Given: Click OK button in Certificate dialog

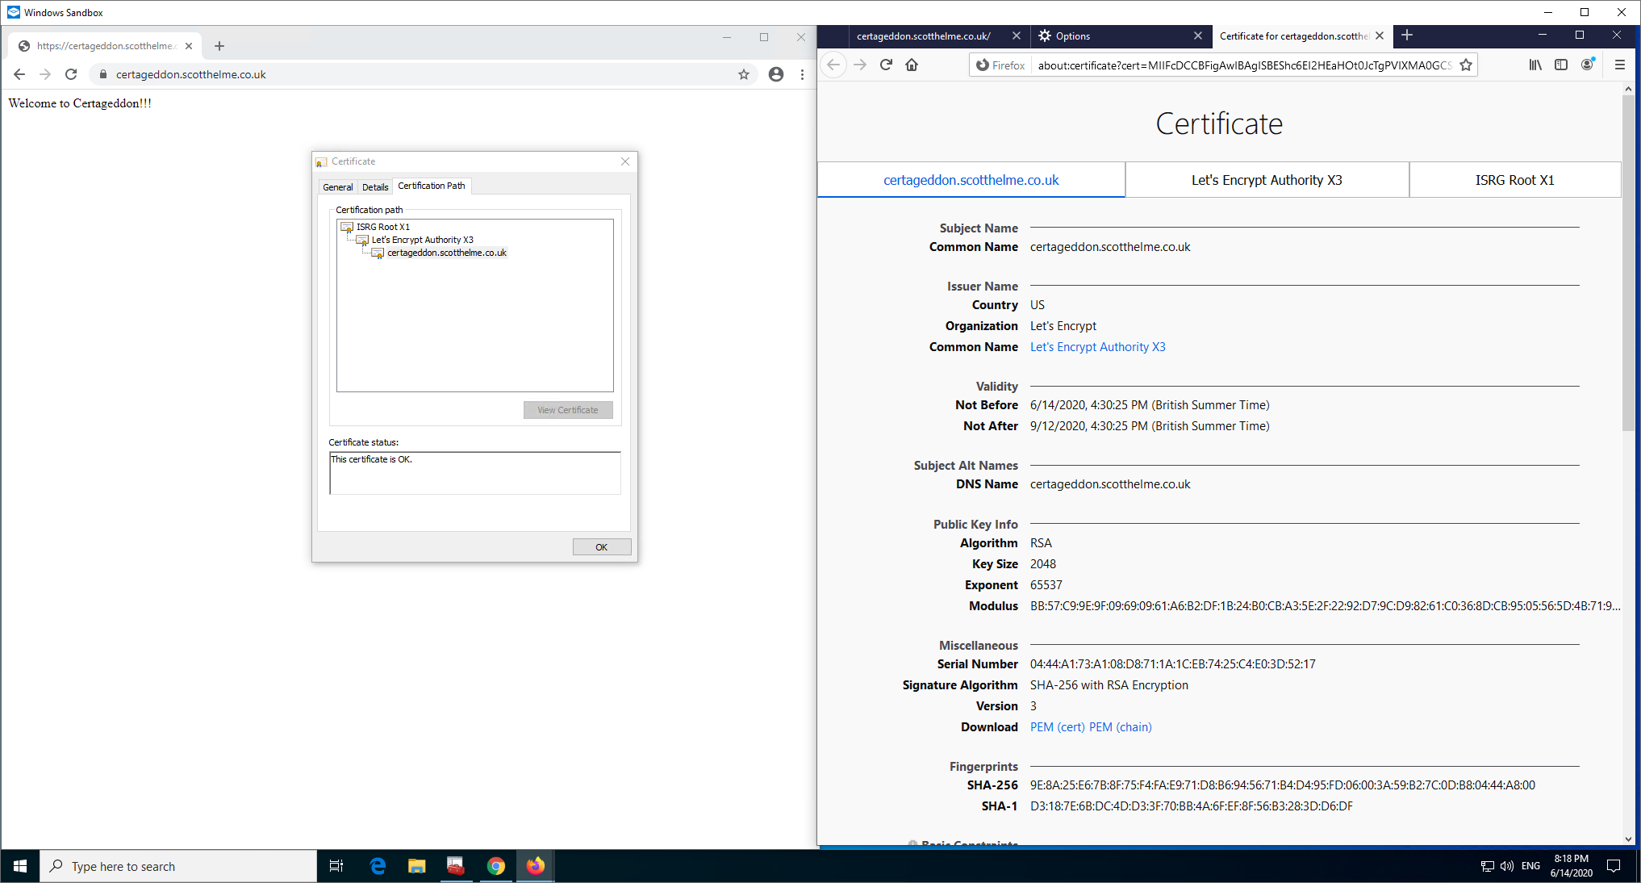Looking at the screenshot, I should (x=601, y=547).
